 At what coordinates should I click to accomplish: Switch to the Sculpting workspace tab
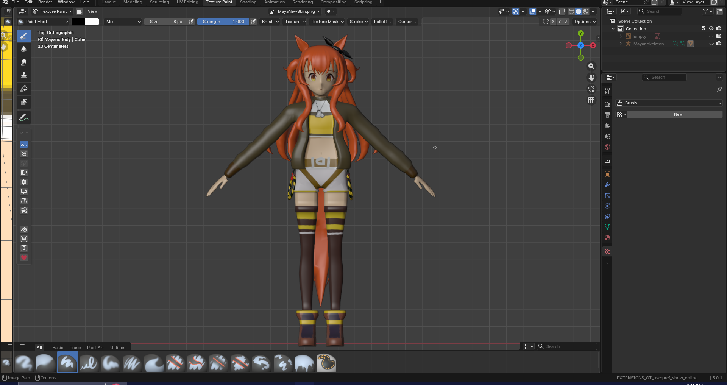(x=159, y=2)
